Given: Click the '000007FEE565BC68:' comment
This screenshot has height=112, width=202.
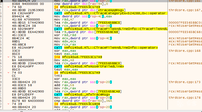Looking at the screenshot, I should point(185,32).
